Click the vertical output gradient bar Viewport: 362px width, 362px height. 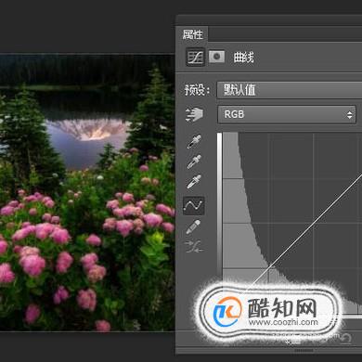pyautogui.click(x=219, y=206)
